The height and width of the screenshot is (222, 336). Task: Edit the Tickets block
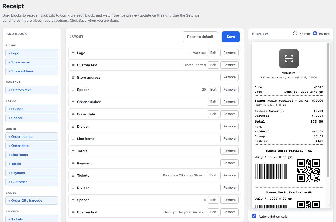point(213,175)
